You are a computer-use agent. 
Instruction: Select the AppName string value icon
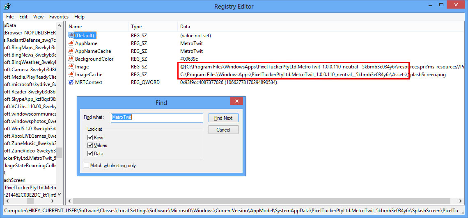(71, 43)
